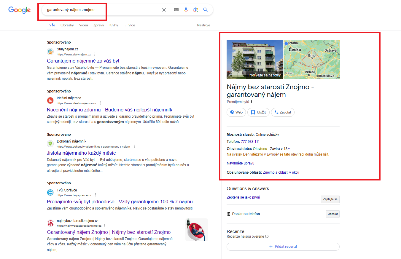The width and height of the screenshot is (401, 259).
Task: Click Zeptejte se jako první link
Action: [243, 197]
